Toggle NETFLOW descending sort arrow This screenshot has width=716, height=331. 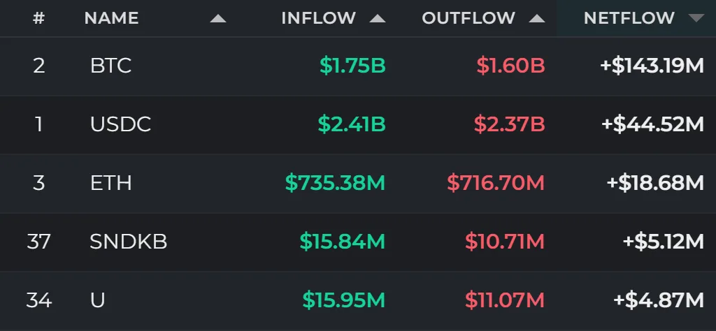point(696,18)
